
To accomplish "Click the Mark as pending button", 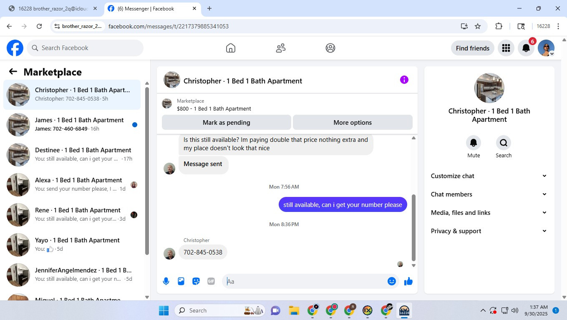I will (227, 123).
